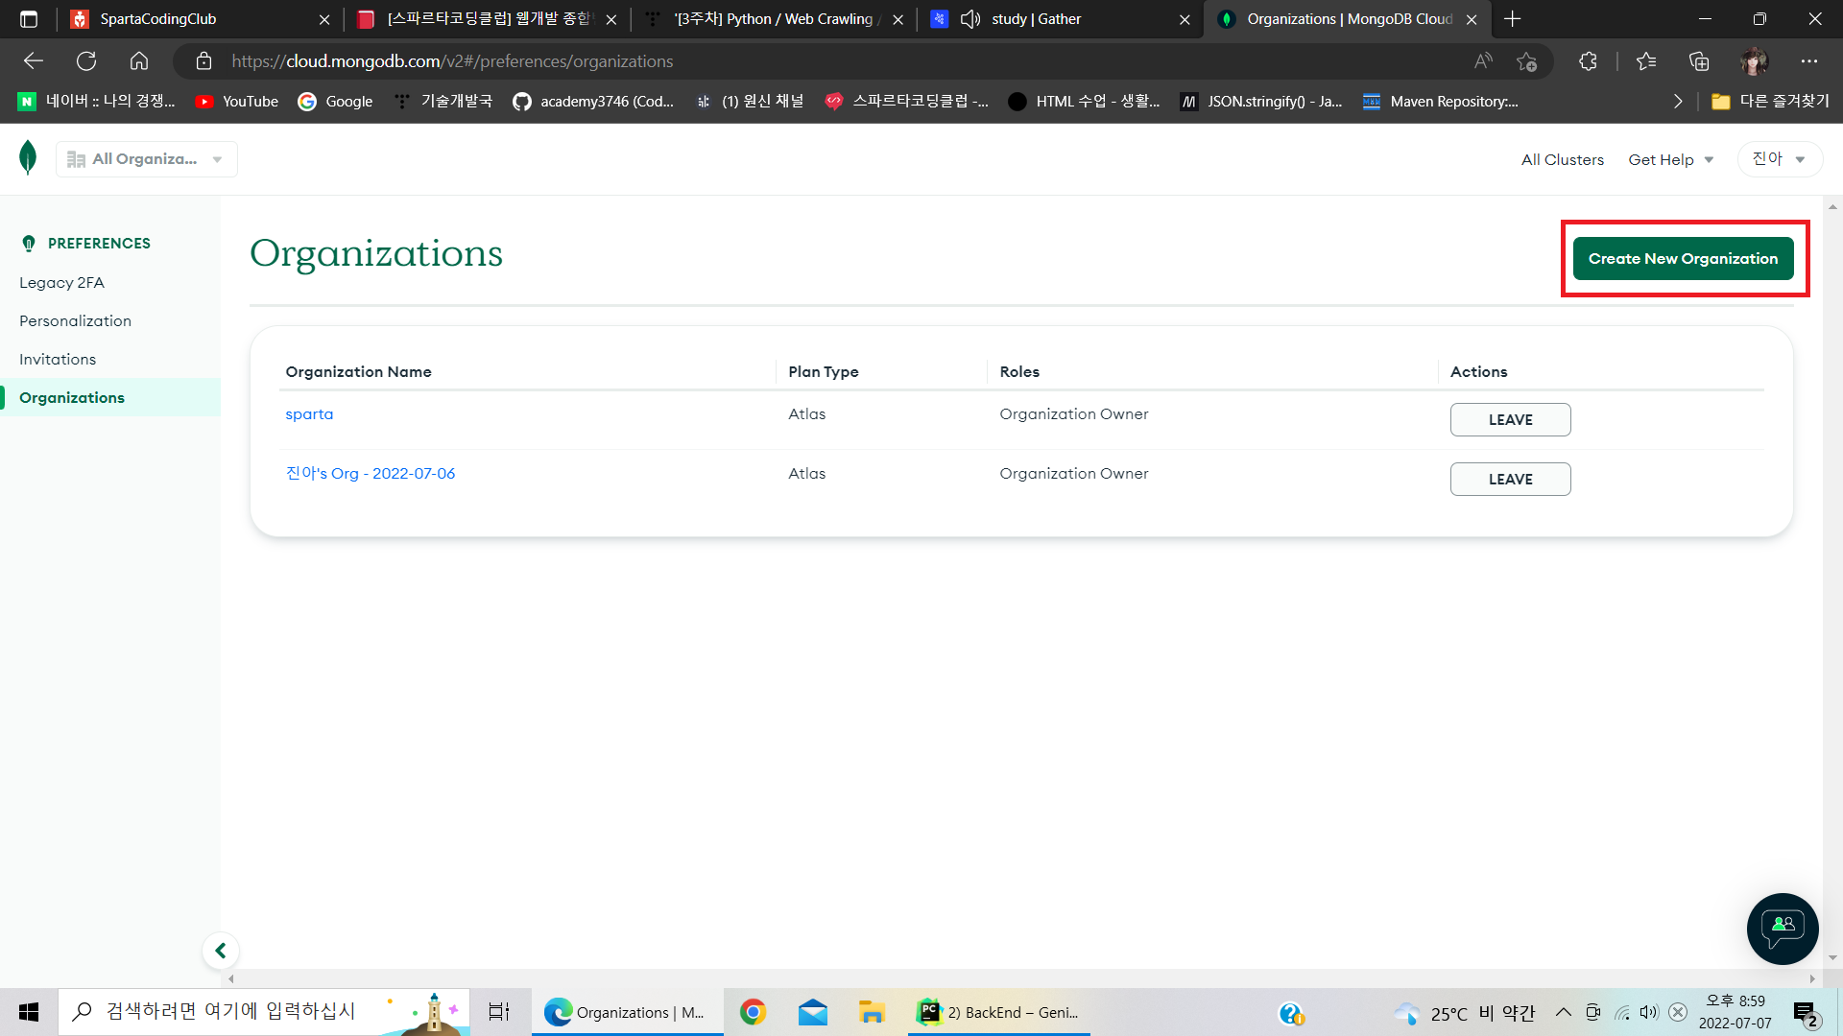Open browser collections icon

pyautogui.click(x=1699, y=61)
